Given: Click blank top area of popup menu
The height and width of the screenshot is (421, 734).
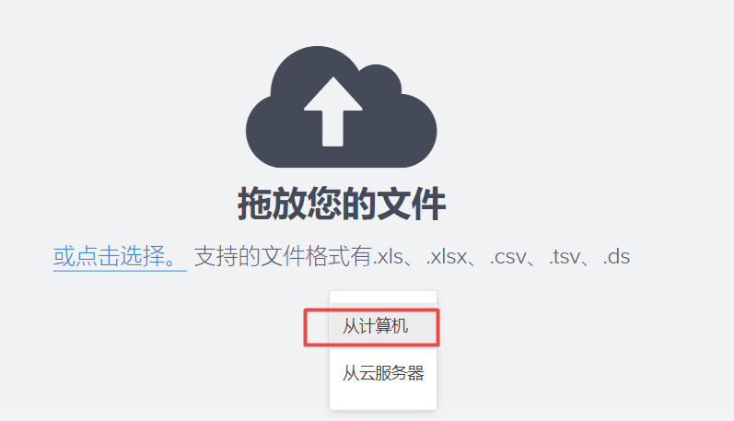Looking at the screenshot, I should pos(383,297).
